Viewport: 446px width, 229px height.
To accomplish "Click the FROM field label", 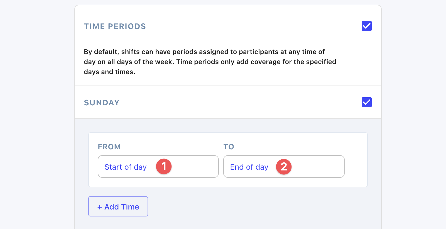I will 109,147.
